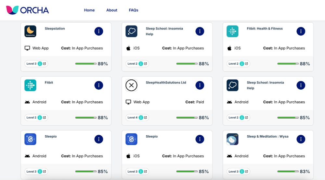Open three-dot menu on Android Sleepio card
Image resolution: width=325 pixels, height=180 pixels.
(99, 139)
